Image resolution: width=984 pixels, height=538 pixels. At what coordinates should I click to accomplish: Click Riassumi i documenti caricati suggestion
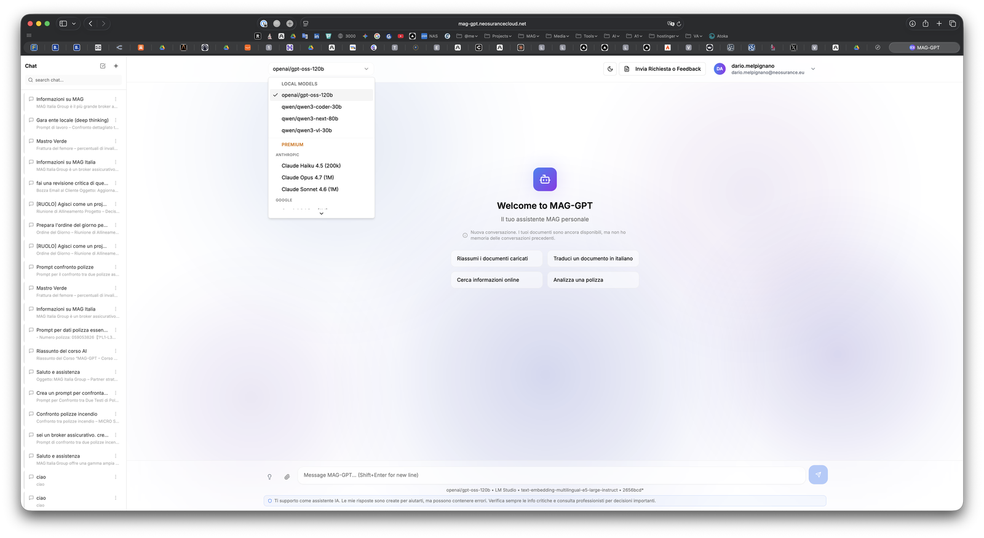tap(497, 259)
